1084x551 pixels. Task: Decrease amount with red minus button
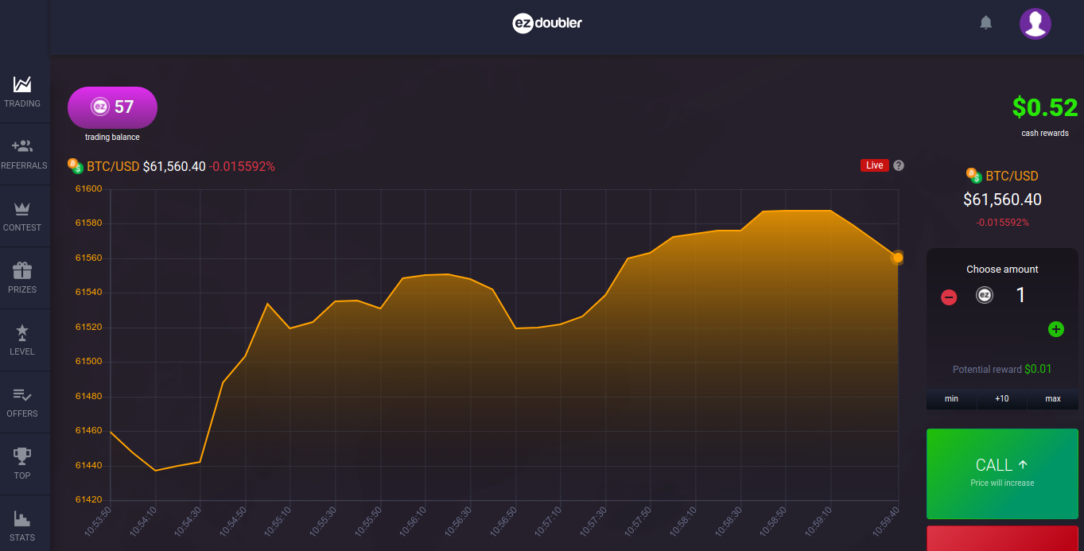tap(949, 297)
